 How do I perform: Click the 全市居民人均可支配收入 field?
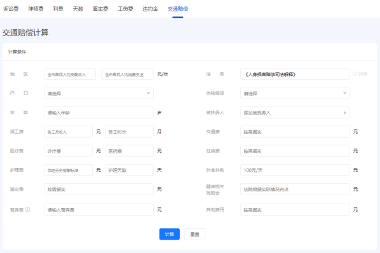click(x=70, y=74)
